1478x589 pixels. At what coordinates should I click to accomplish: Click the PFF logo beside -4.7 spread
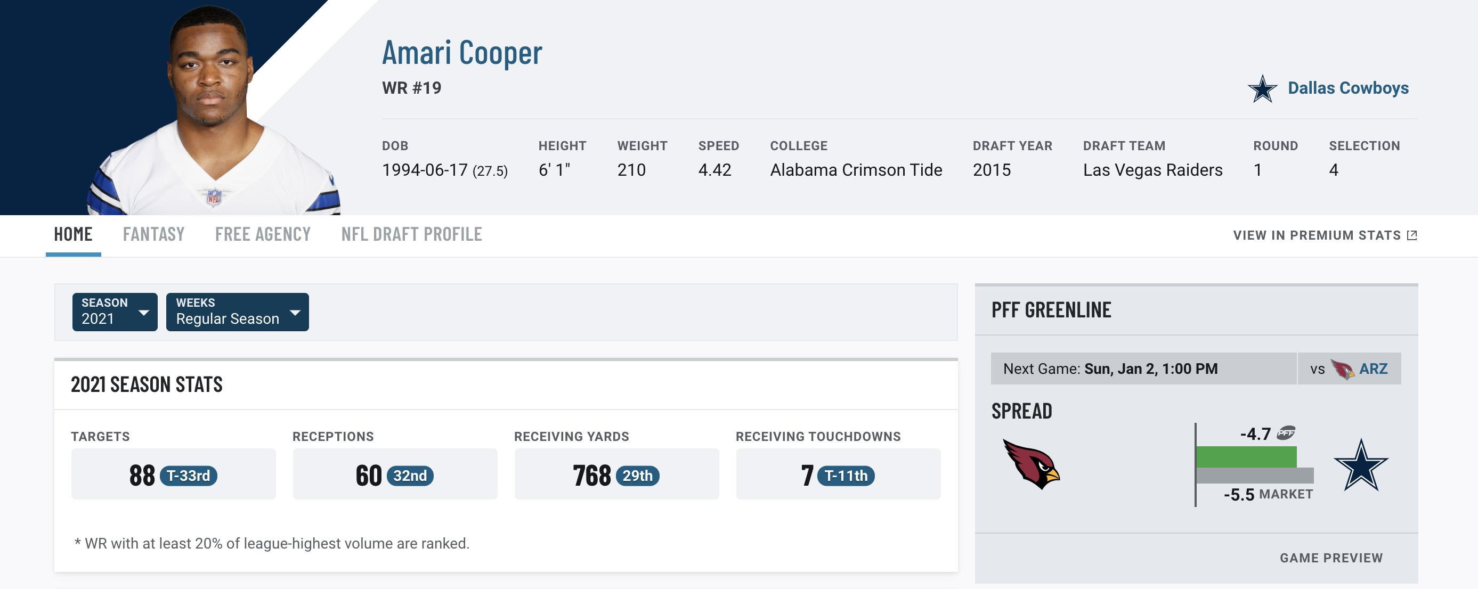click(1286, 433)
